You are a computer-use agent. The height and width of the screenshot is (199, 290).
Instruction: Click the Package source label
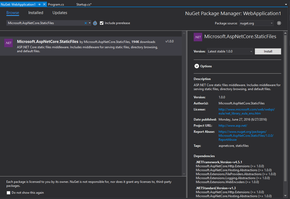(226, 23)
